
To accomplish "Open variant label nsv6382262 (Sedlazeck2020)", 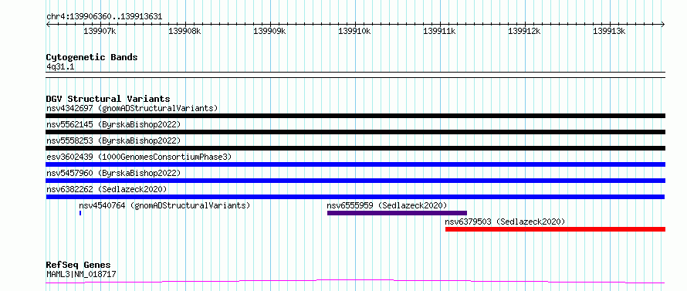I will pyautogui.click(x=107, y=189).
